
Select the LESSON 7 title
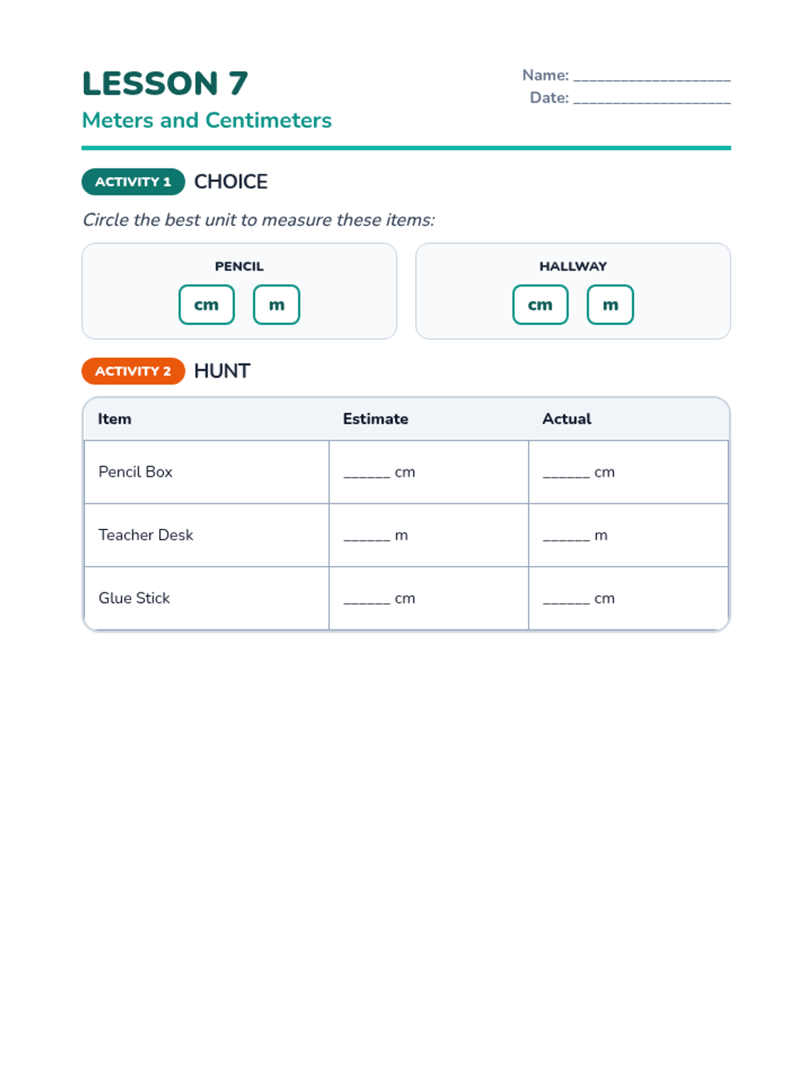(x=165, y=84)
